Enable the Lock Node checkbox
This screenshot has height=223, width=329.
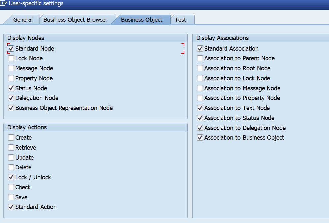[x=11, y=58]
